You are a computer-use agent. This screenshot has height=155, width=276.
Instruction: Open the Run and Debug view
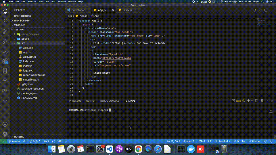pos(5,41)
